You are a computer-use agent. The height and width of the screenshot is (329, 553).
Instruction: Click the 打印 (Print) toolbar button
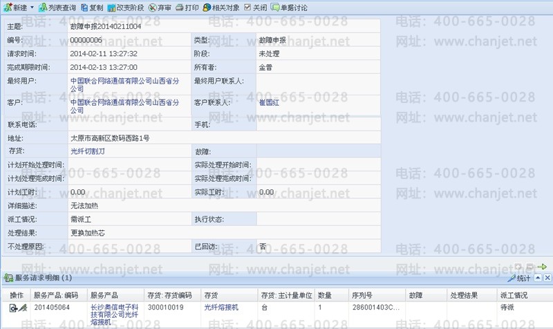tap(187, 8)
